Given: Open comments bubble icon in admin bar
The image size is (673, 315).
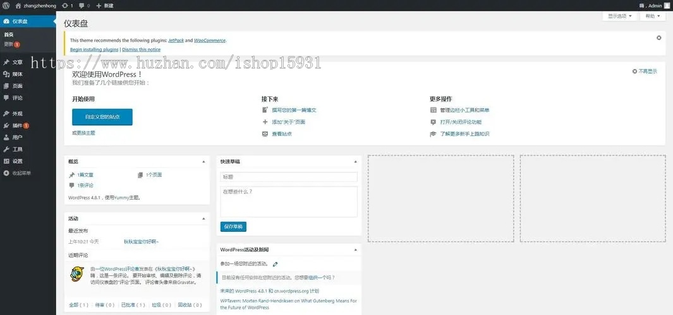Looking at the screenshot, I should point(82,6).
